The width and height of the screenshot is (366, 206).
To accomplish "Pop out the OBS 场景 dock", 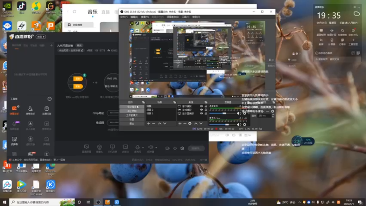I will coord(175,102).
